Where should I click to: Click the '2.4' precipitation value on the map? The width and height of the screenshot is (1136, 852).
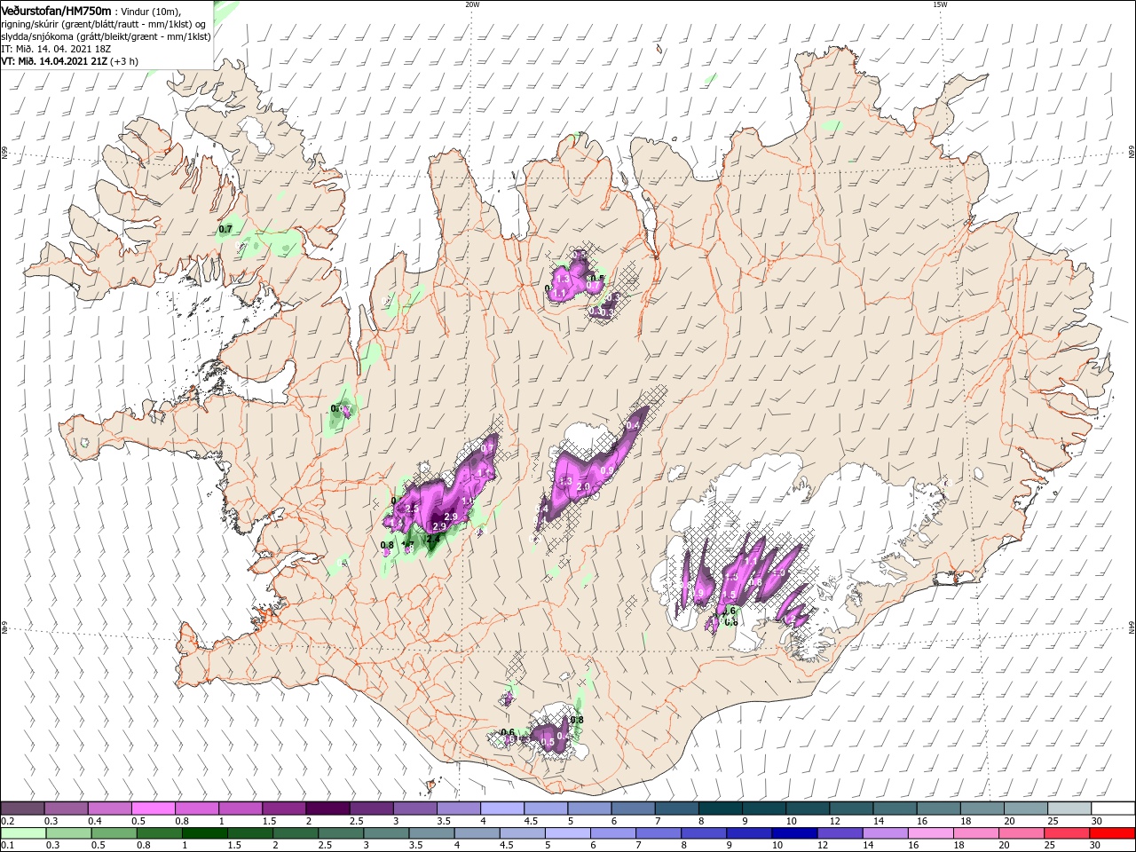433,539
